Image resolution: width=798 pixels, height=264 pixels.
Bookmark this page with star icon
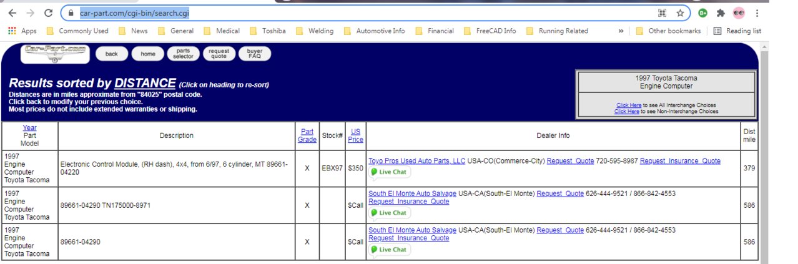tap(680, 12)
